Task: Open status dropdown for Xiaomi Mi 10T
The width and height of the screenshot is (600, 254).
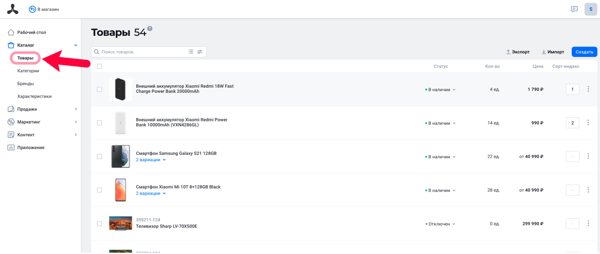Action: click(x=441, y=190)
